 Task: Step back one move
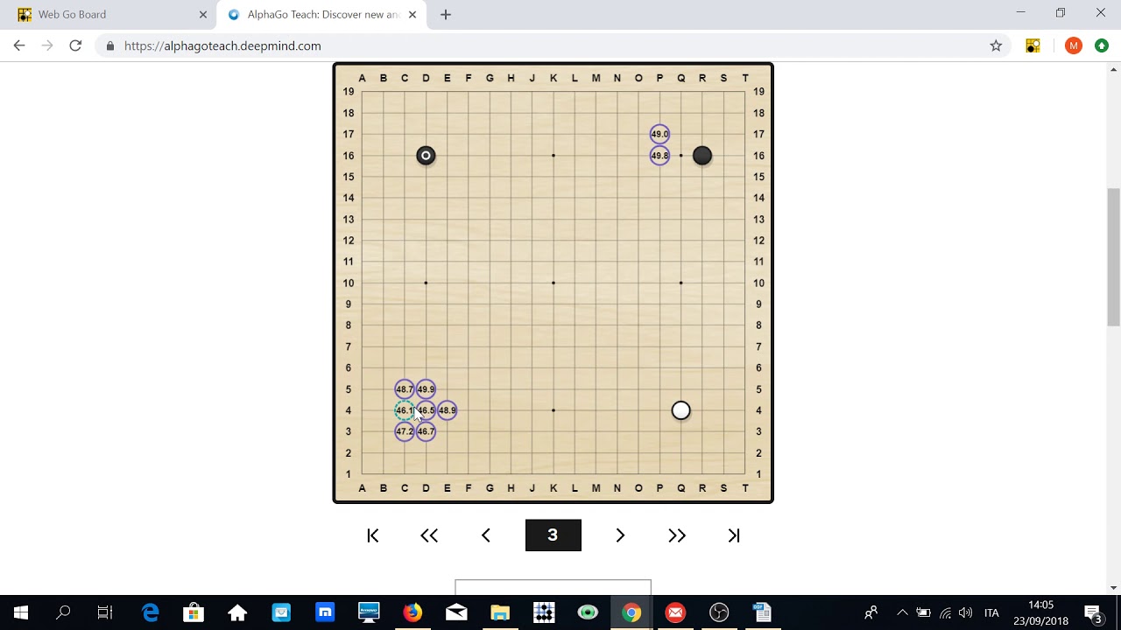point(486,535)
